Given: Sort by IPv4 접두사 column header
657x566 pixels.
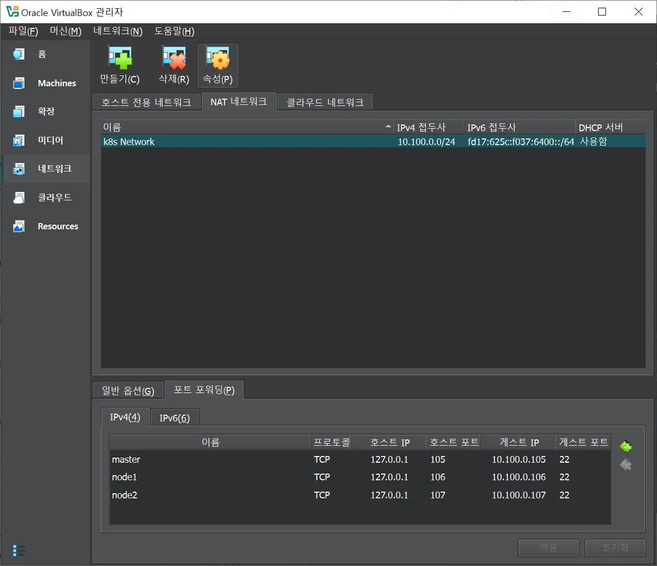Looking at the screenshot, I should tap(429, 127).
